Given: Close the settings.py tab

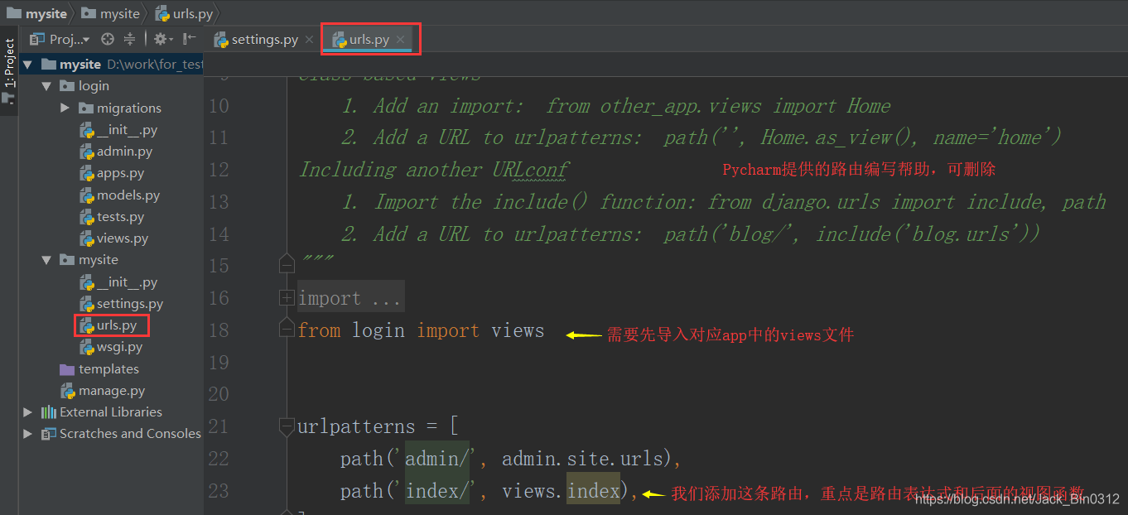Looking at the screenshot, I should point(310,40).
